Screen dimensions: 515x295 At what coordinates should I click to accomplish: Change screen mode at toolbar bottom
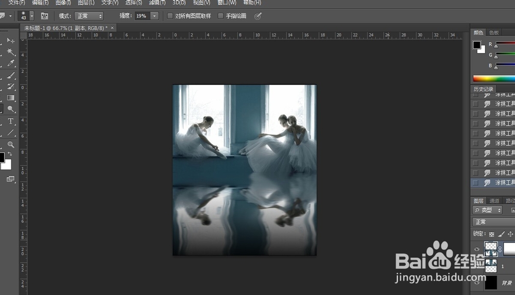click(x=10, y=179)
